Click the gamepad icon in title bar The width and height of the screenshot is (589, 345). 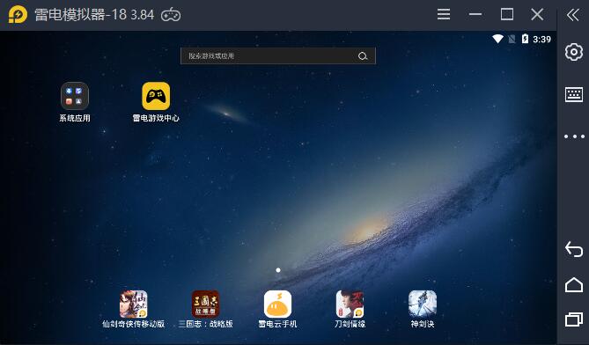coord(171,15)
